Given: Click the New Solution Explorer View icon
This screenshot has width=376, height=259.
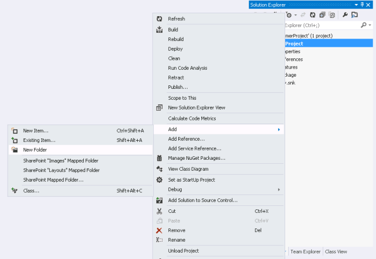Looking at the screenshot, I should 159,107.
